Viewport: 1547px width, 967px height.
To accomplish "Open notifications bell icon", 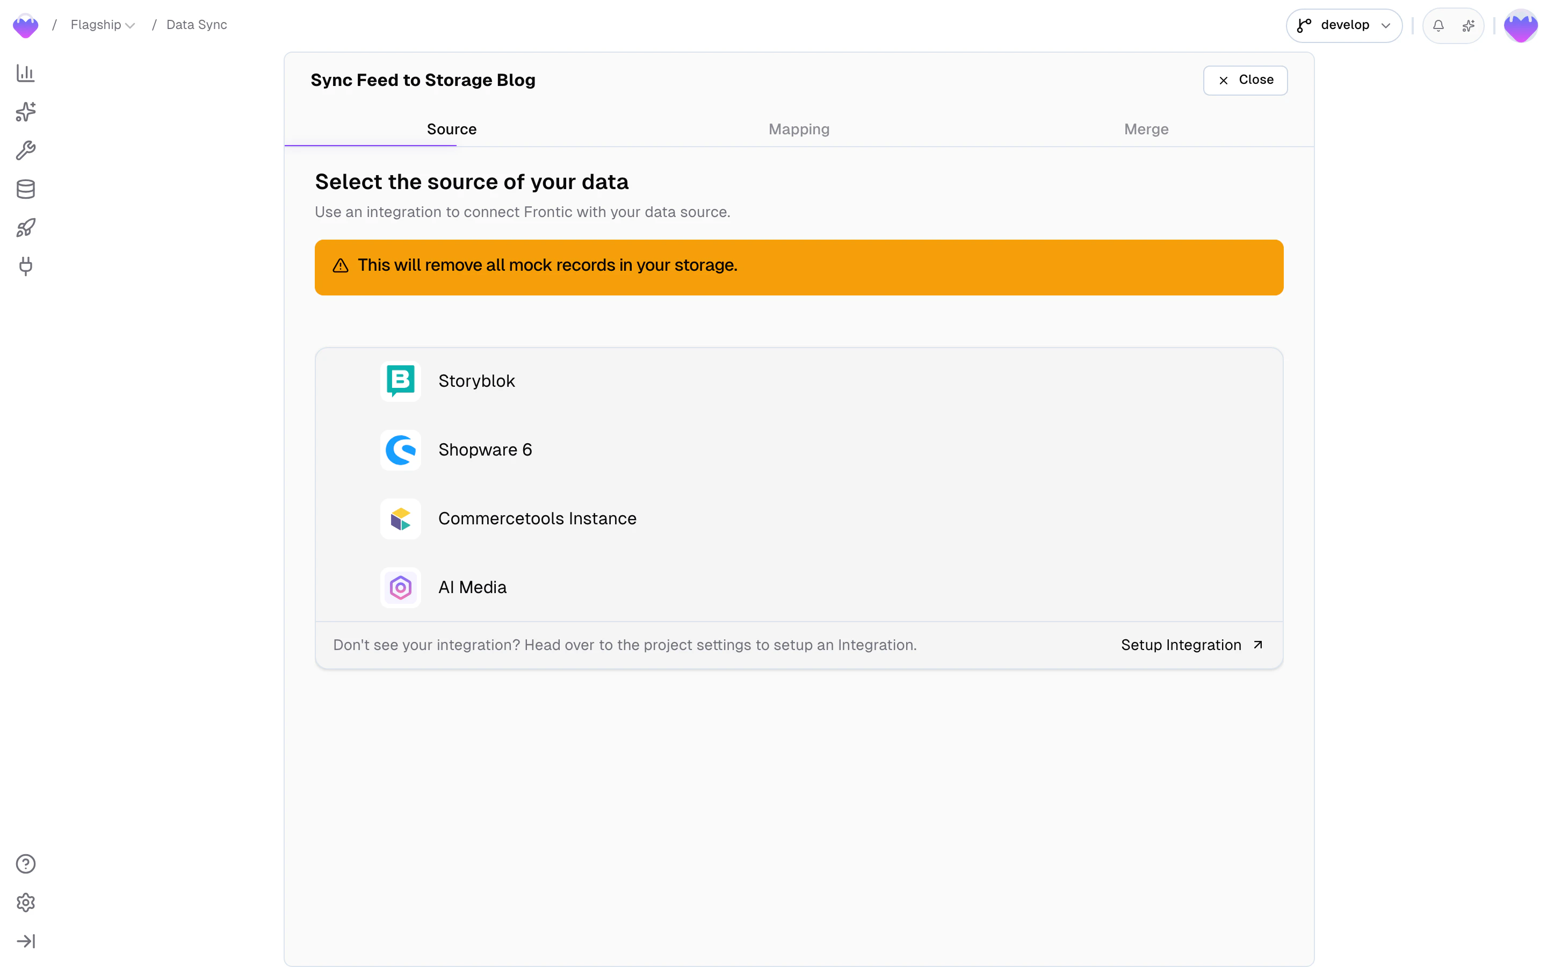I will 1438,26.
